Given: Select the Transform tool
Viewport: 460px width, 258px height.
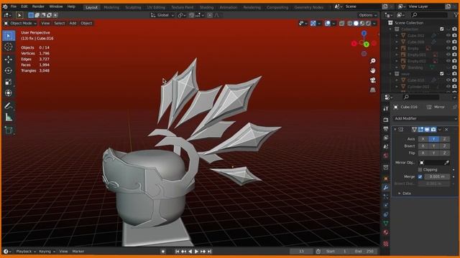Looking at the screenshot, I should click(x=9, y=93).
